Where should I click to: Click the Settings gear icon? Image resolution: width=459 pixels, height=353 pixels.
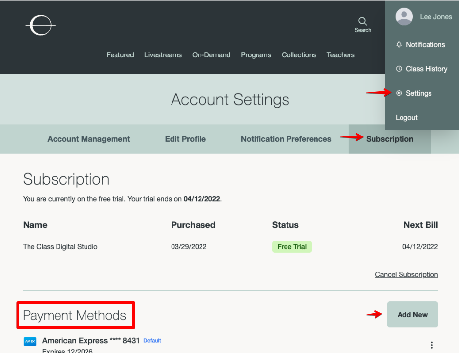pyautogui.click(x=399, y=93)
